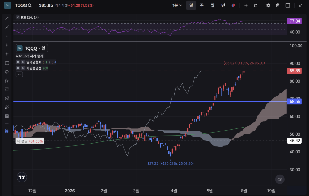The width and height of the screenshot is (309, 196).
Task: Select the vertical line tool
Action: [7, 45]
